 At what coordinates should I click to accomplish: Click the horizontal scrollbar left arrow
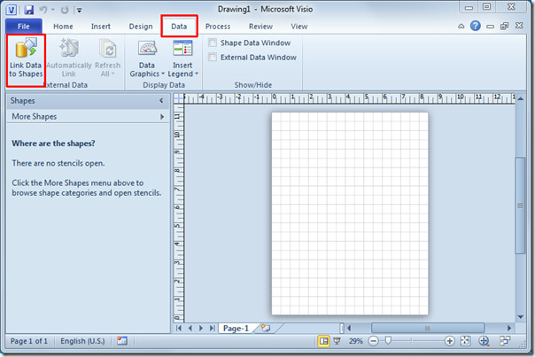[349, 329]
